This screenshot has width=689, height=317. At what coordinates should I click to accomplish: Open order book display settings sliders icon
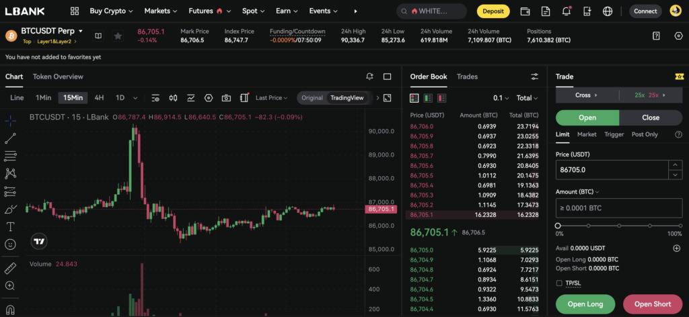click(534, 77)
